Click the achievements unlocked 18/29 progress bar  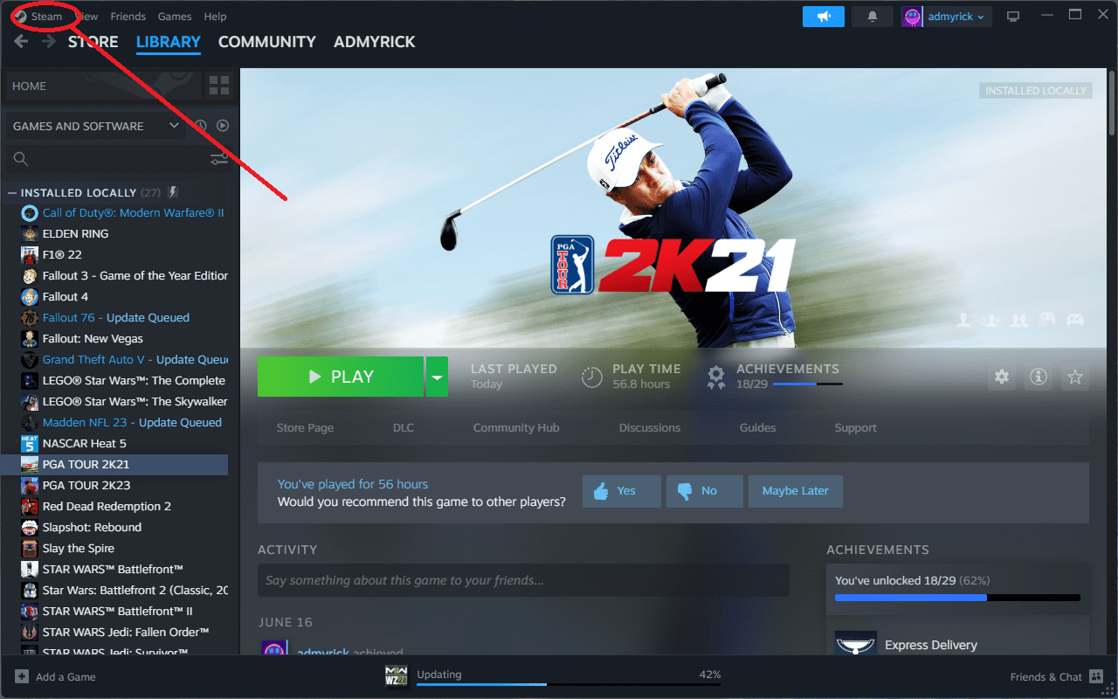(957, 598)
